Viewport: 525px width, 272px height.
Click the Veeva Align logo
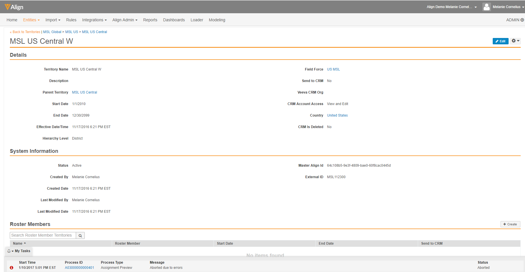click(x=14, y=7)
